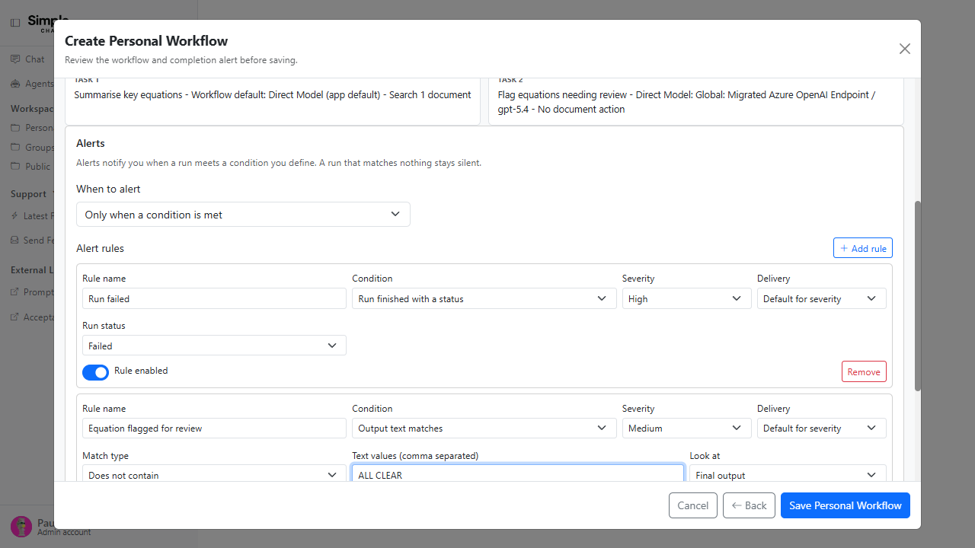
Task: Click the Latest Features lightning icon
Action: (15, 215)
